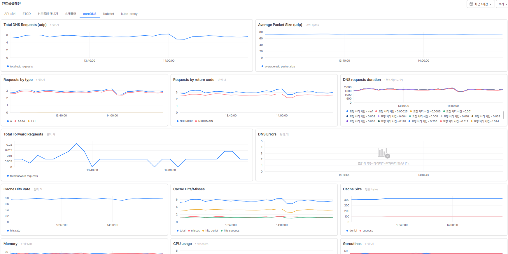Toggle the 요청 처리 시간 - +Inf legend entry
The height and width of the screenshot is (254, 508).
click(x=360, y=112)
